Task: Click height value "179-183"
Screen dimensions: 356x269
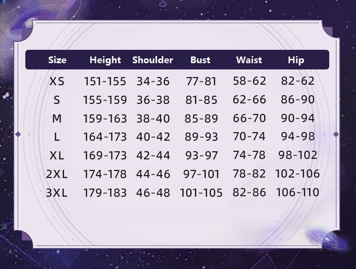Action: [105, 193]
